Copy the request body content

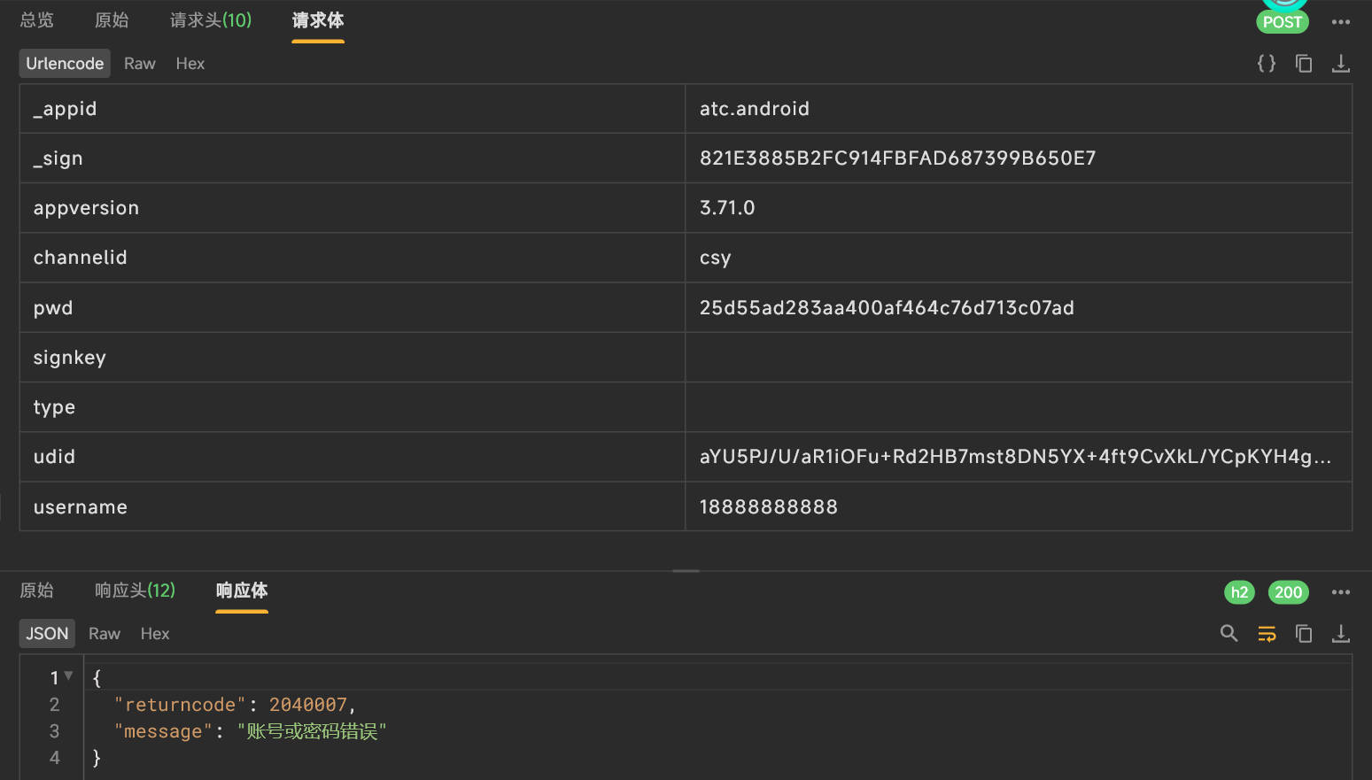pos(1304,64)
